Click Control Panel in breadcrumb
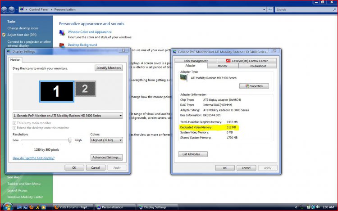 pos(39,9)
